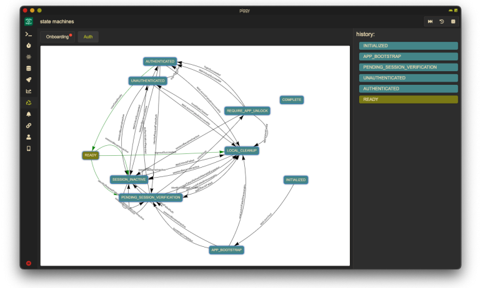This screenshot has width=481, height=288.
Task: Click the APP_BOOTSTRAP state node in graph
Action: pyautogui.click(x=226, y=250)
